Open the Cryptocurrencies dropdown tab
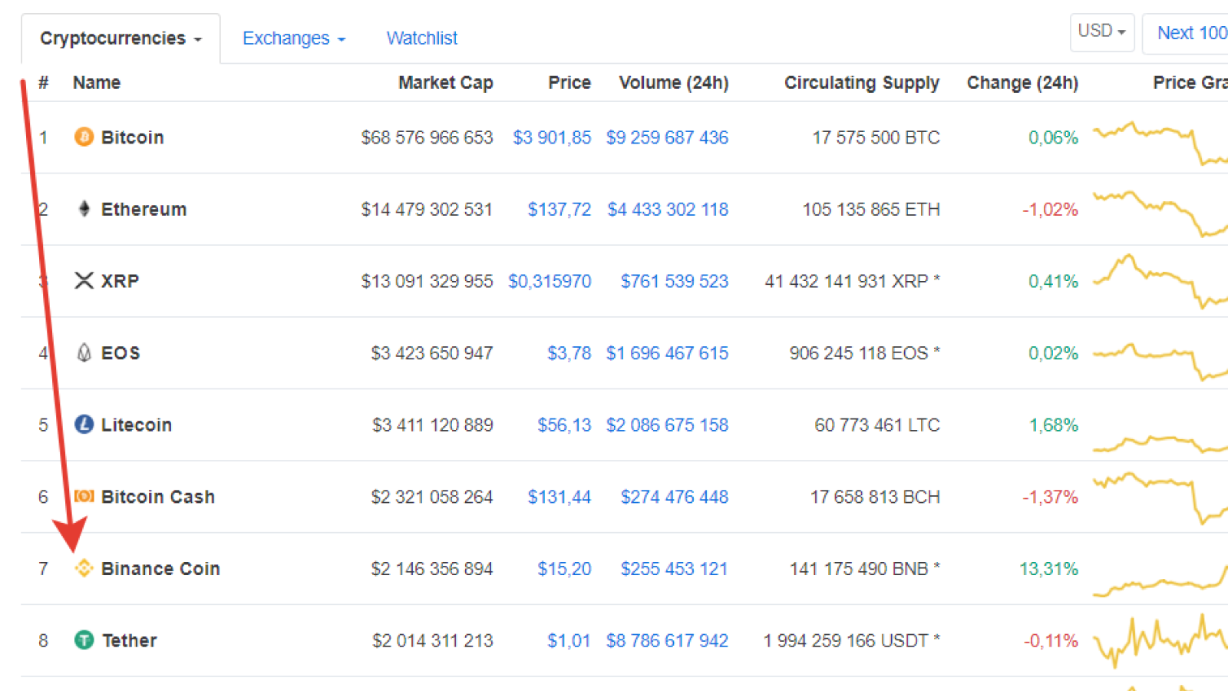1228x691 pixels. [120, 38]
